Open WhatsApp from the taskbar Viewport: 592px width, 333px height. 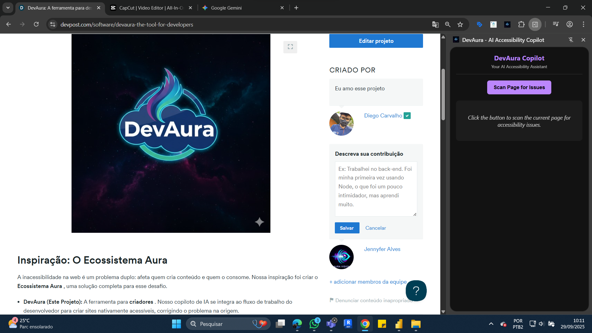[x=314, y=324]
